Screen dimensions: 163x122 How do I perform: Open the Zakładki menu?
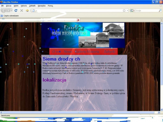[32, 6]
